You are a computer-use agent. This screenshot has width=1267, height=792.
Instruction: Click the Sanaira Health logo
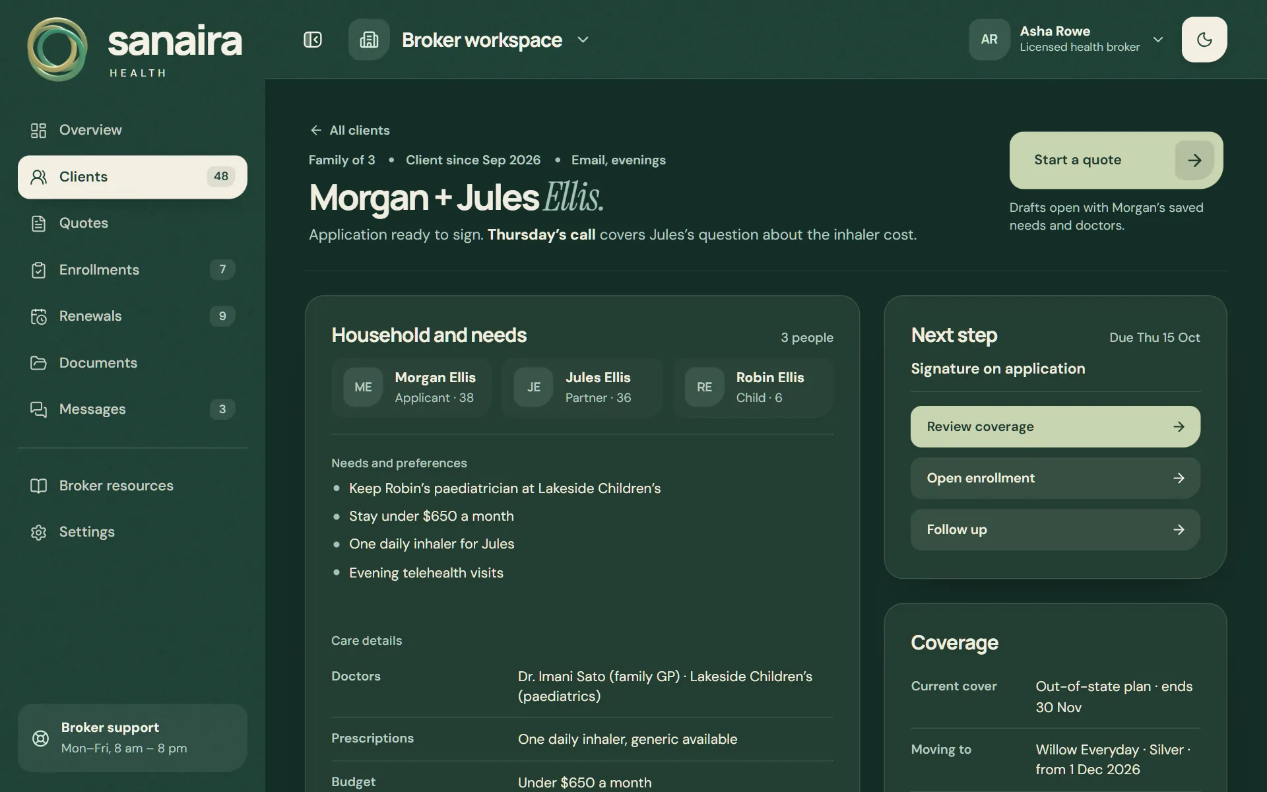pos(135,49)
